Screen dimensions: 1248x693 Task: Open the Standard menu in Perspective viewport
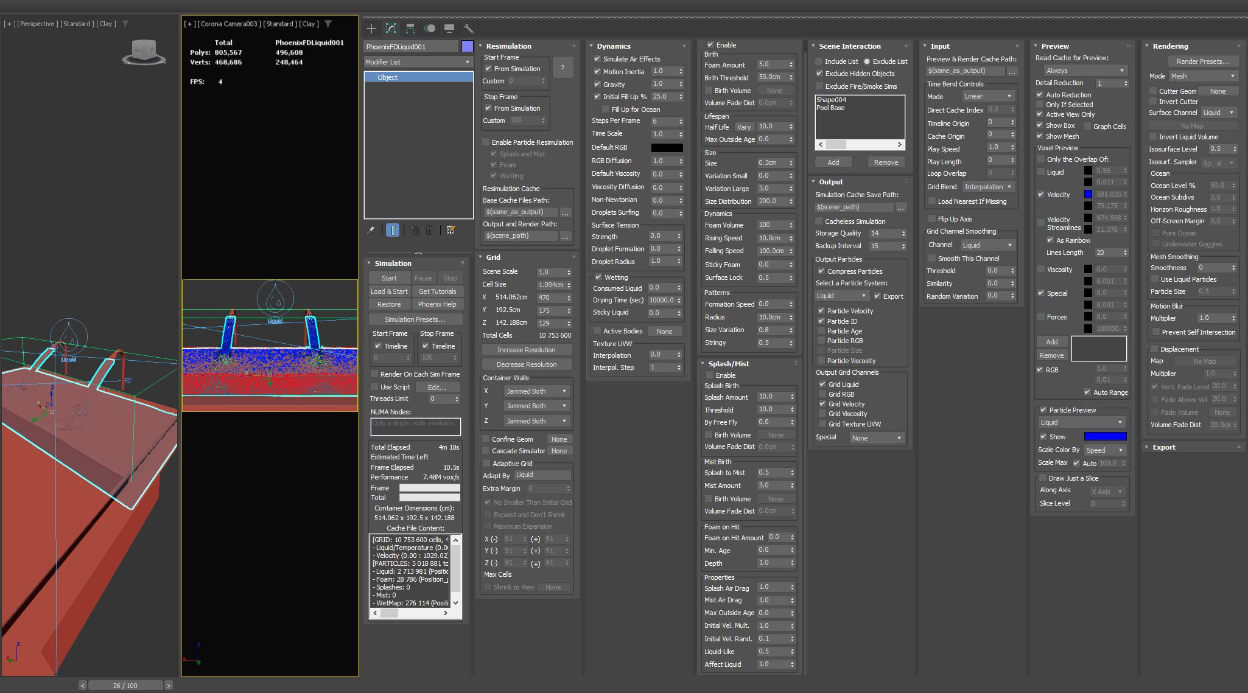(x=77, y=24)
